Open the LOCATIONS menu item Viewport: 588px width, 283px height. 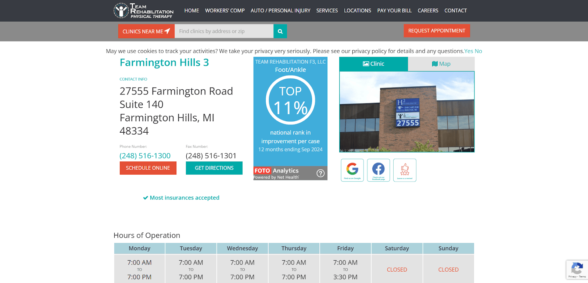(x=358, y=11)
